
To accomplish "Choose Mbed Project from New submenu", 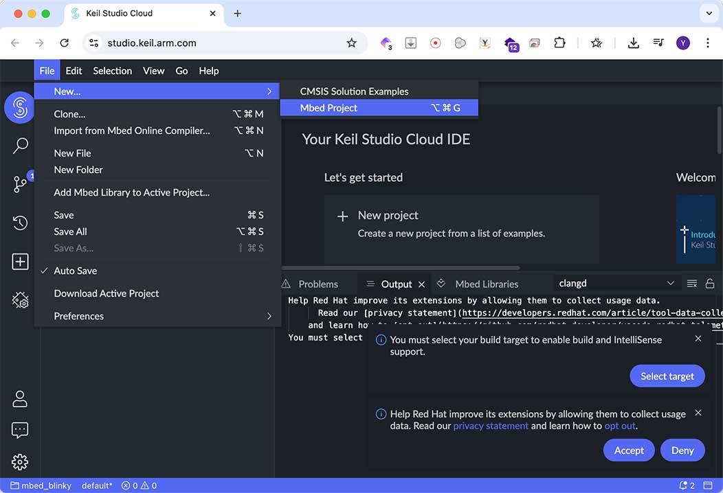I will [x=379, y=108].
